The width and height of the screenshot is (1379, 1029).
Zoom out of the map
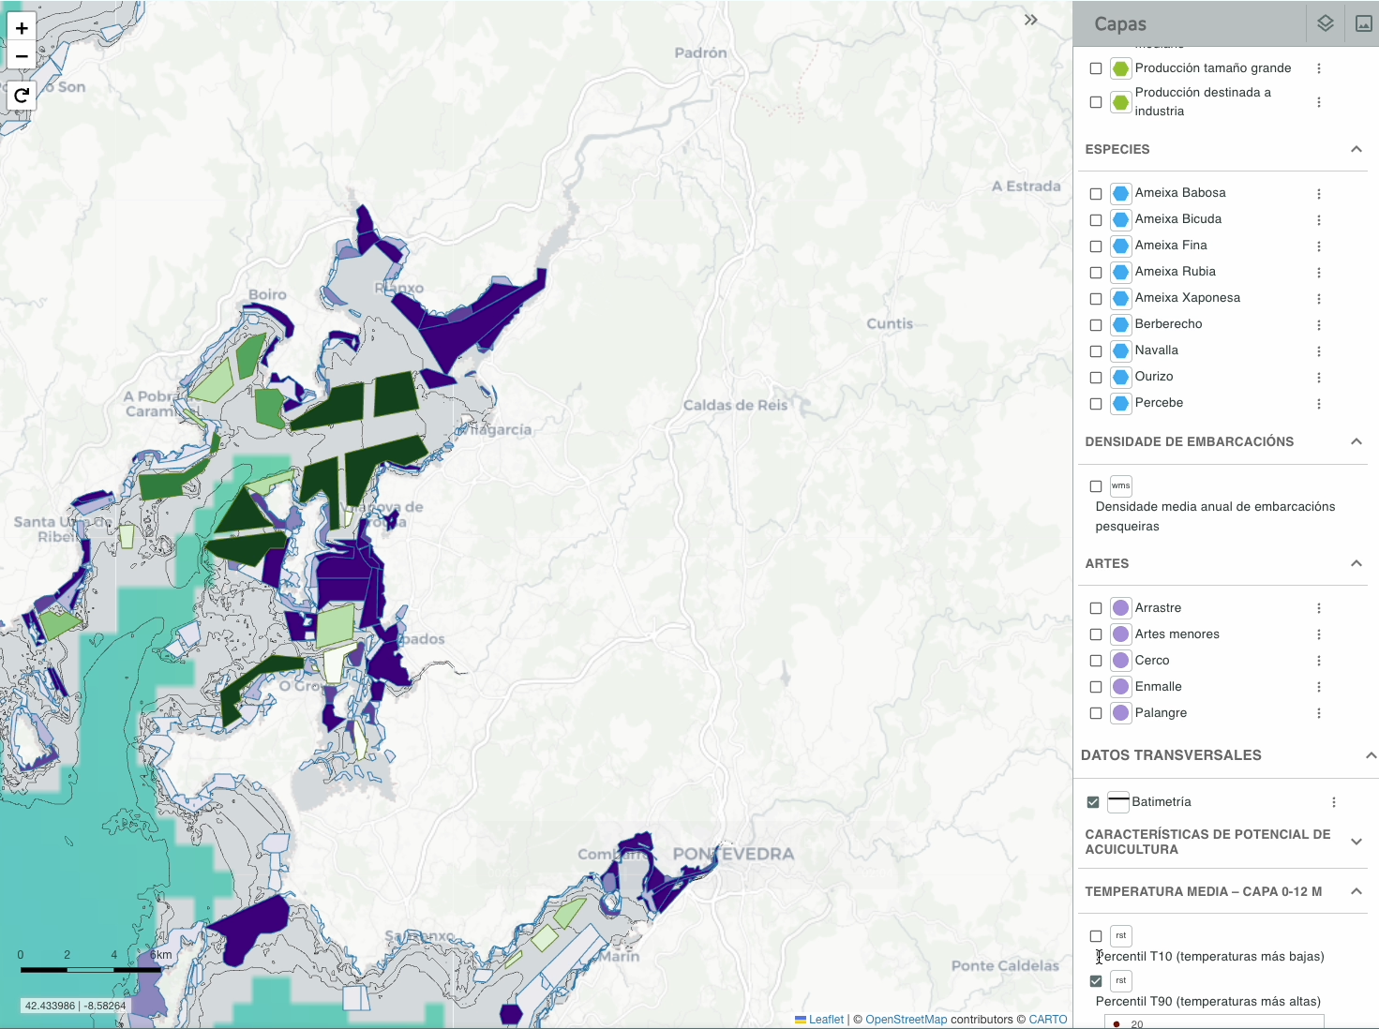(x=22, y=56)
